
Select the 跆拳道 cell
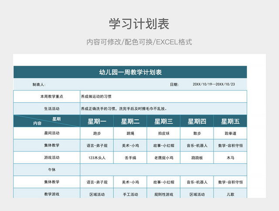coord(230,133)
